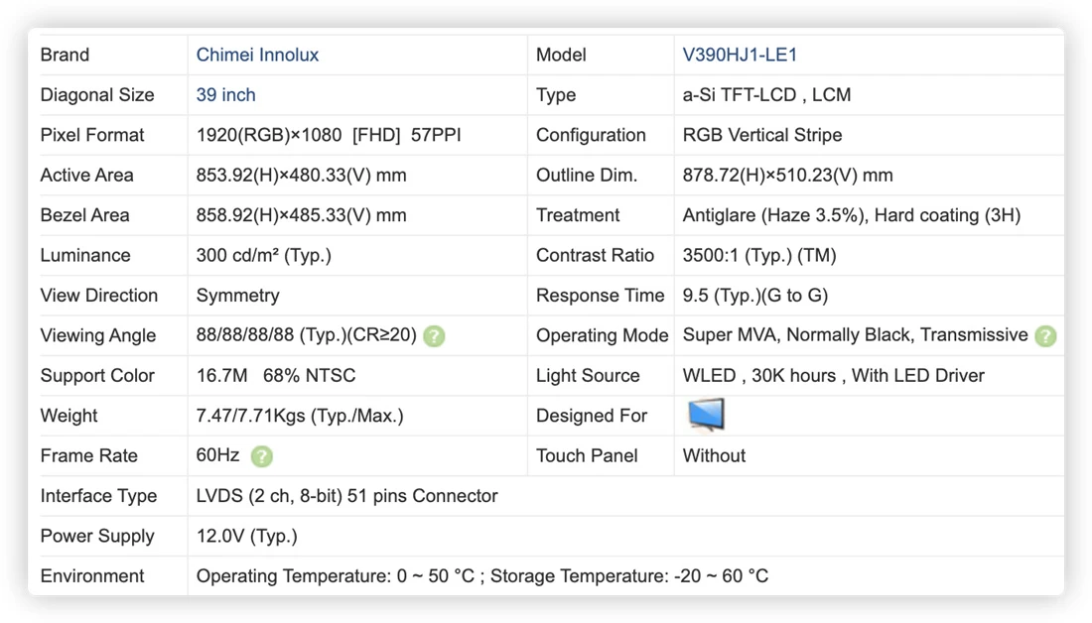Click the help icon next to Operating Mode
This screenshot has width=1092, height=623.
pyautogui.click(x=1045, y=336)
